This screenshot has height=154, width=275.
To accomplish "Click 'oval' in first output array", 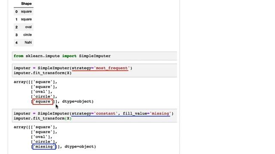I will (40, 92).
